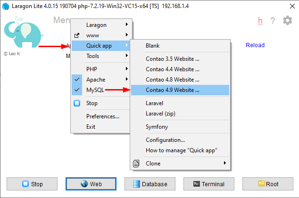Screen dimensions: 299x198
Task: Select Symfony quick app
Action: 180,127
